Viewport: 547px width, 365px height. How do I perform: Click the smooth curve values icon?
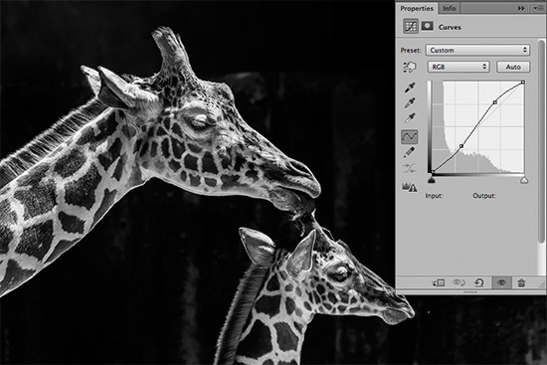(410, 168)
